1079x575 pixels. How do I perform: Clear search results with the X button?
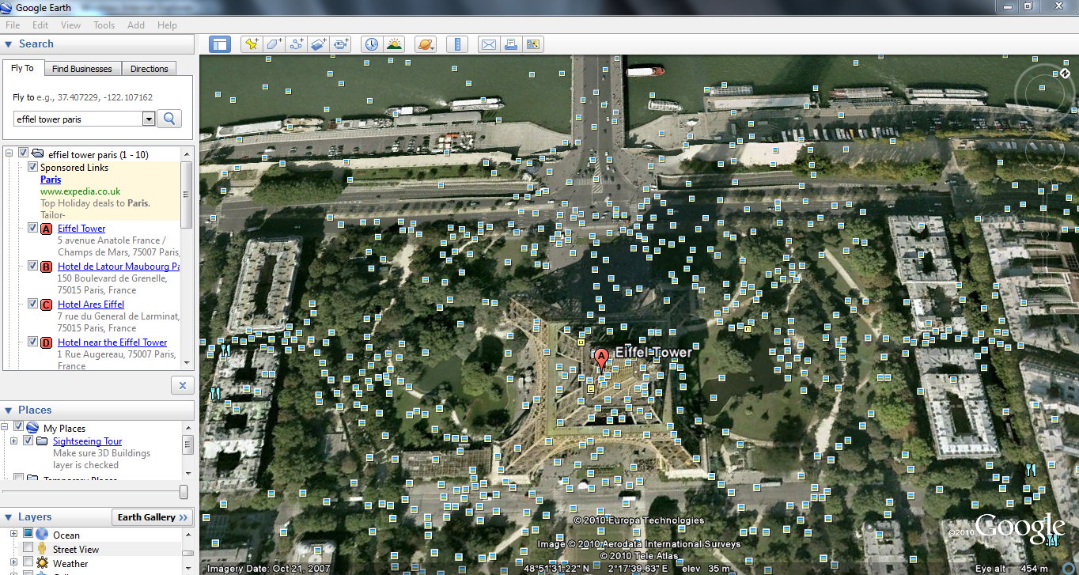click(182, 385)
